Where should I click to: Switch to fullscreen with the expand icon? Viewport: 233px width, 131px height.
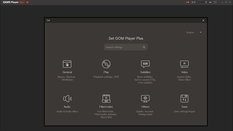pyautogui.click(x=215, y=2)
